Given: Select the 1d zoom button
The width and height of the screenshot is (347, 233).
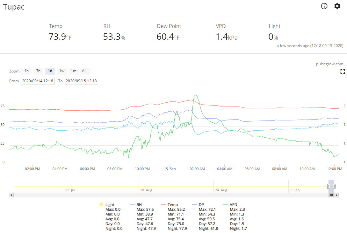Looking at the screenshot, I should tap(50, 71).
